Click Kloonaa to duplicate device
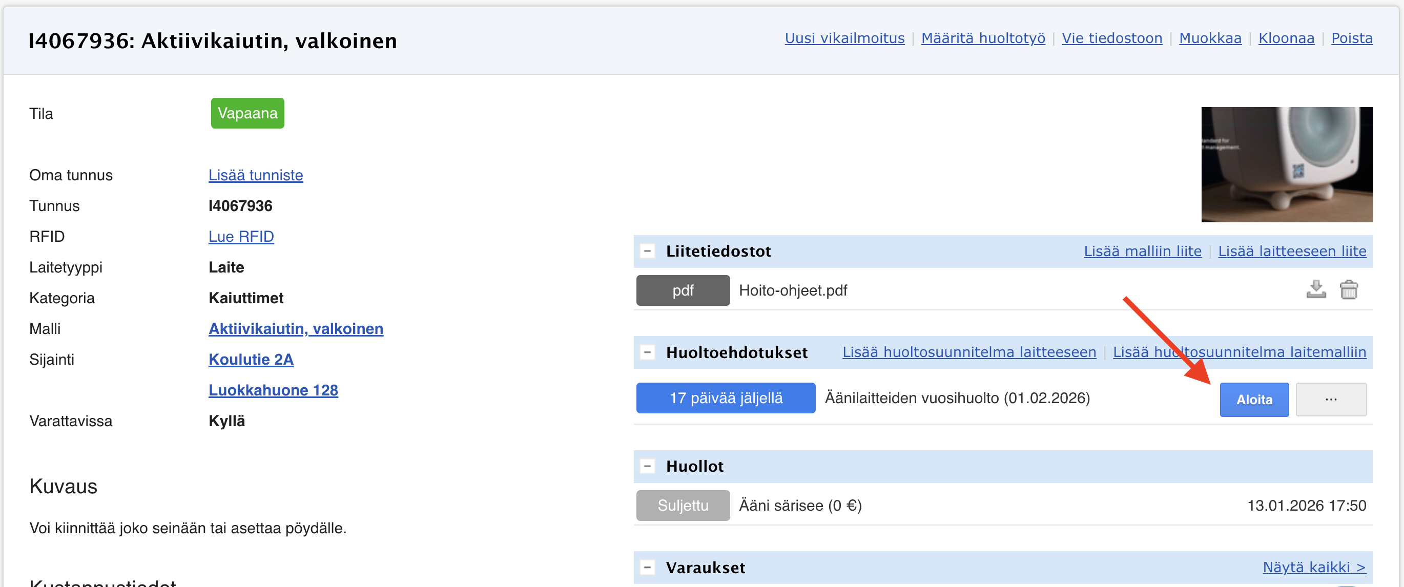 tap(1286, 38)
